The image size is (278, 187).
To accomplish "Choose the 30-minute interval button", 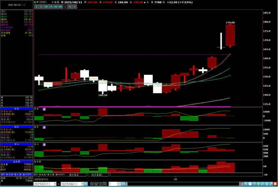I will 56,7.
